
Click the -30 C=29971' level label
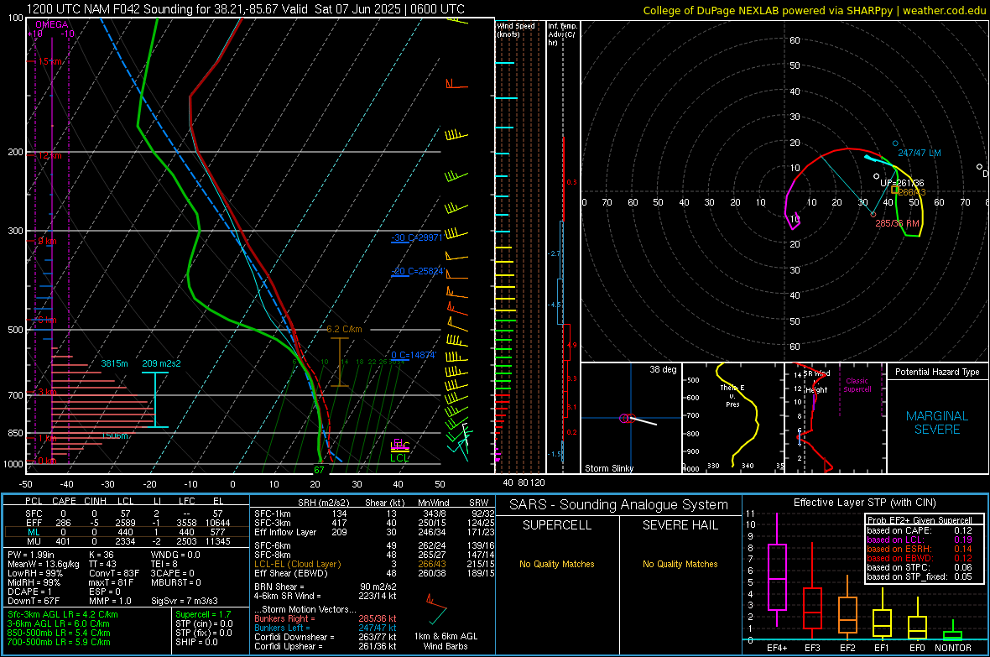click(417, 237)
